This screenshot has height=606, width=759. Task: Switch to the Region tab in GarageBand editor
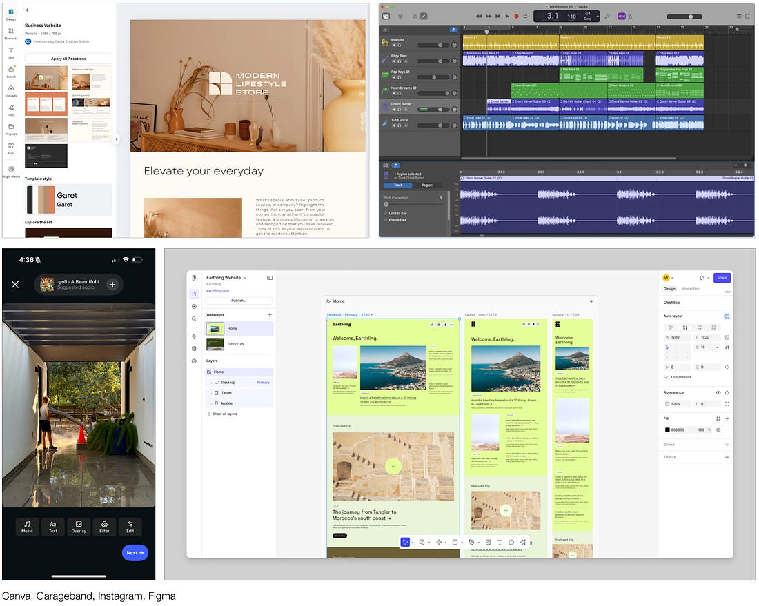(427, 185)
